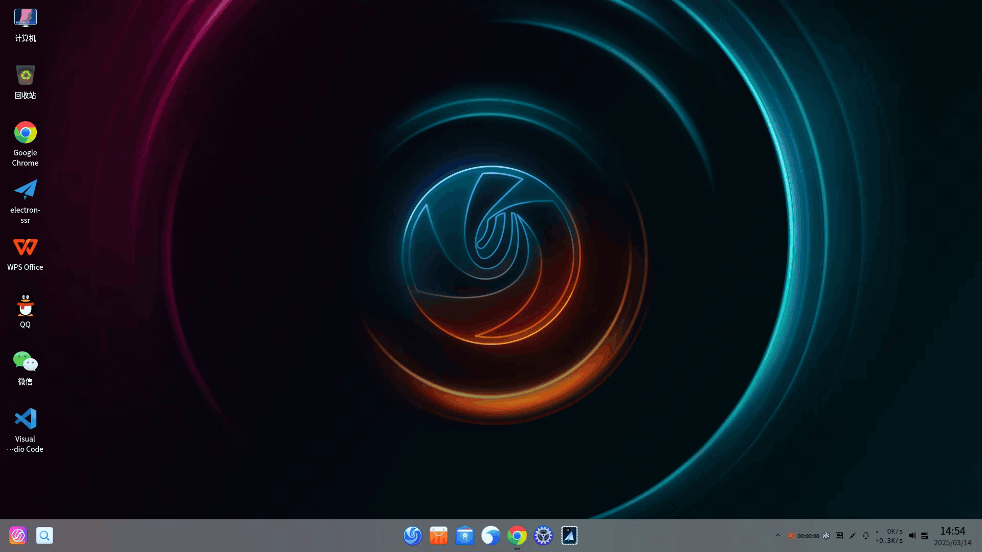Screen dimensions: 982x552
Task: Open quick settings toggle panel icon
Action: 925,536
